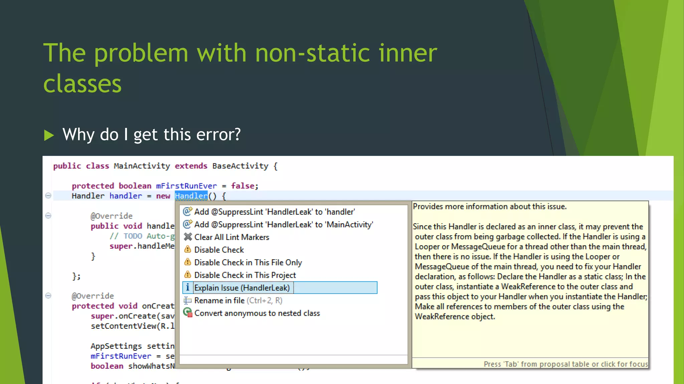Click the SuppressLint icon for 'MainActivity'
Viewport: 684px width, 384px height.
188,224
